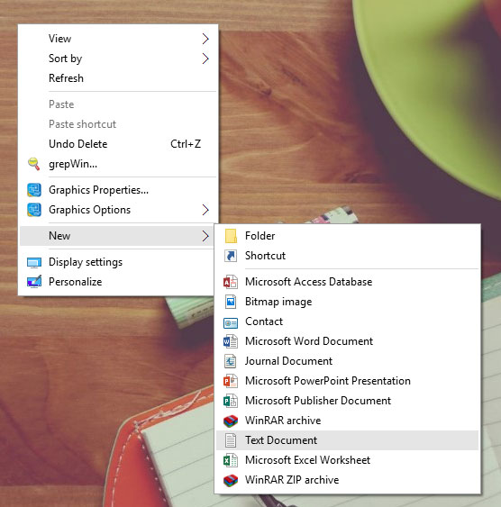Click the Contact card icon
The height and width of the screenshot is (507, 501).
pos(231,322)
